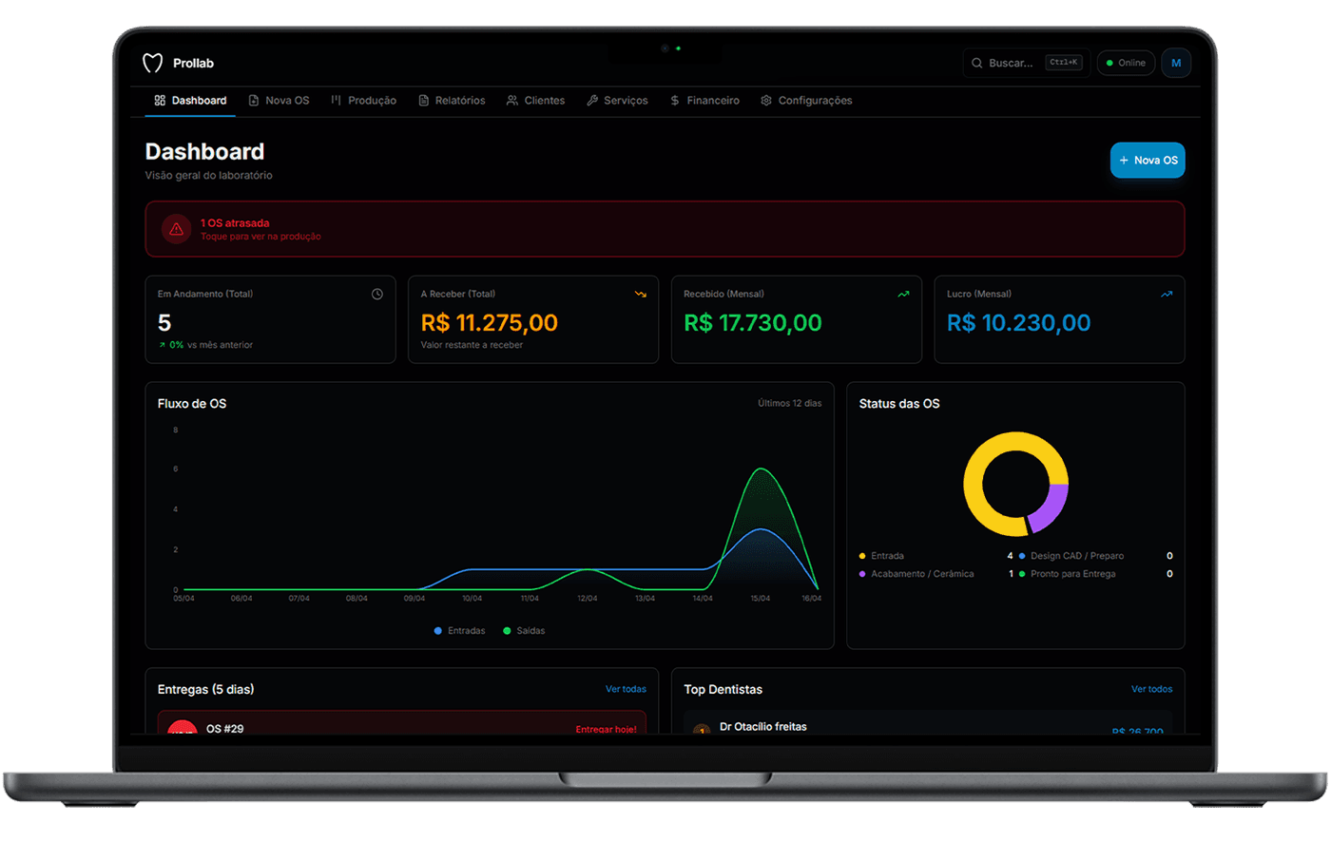Toggle the Entradas series in chart legend
This screenshot has height=861, width=1331.
coord(460,631)
